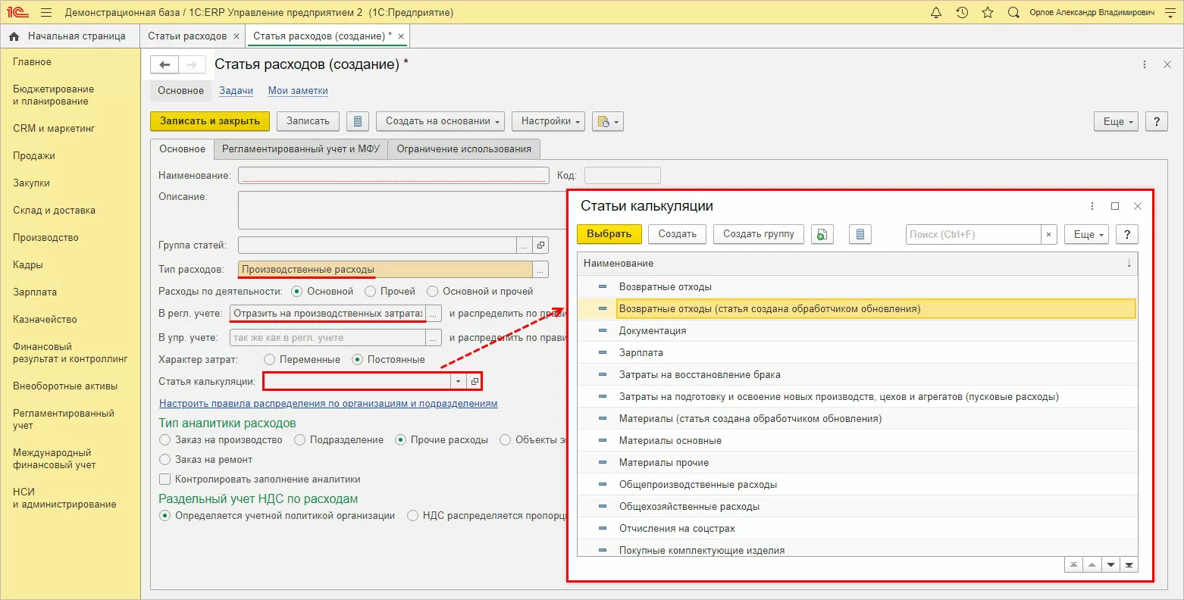This screenshot has width=1184, height=600.
Task: Click open icon next to Статья калькуляции
Action: pos(475,381)
